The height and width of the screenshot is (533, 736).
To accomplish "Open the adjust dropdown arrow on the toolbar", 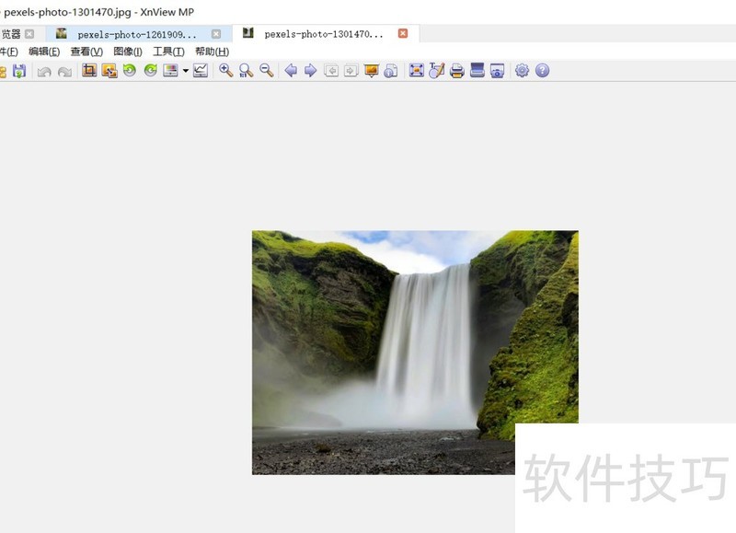I will [184, 70].
